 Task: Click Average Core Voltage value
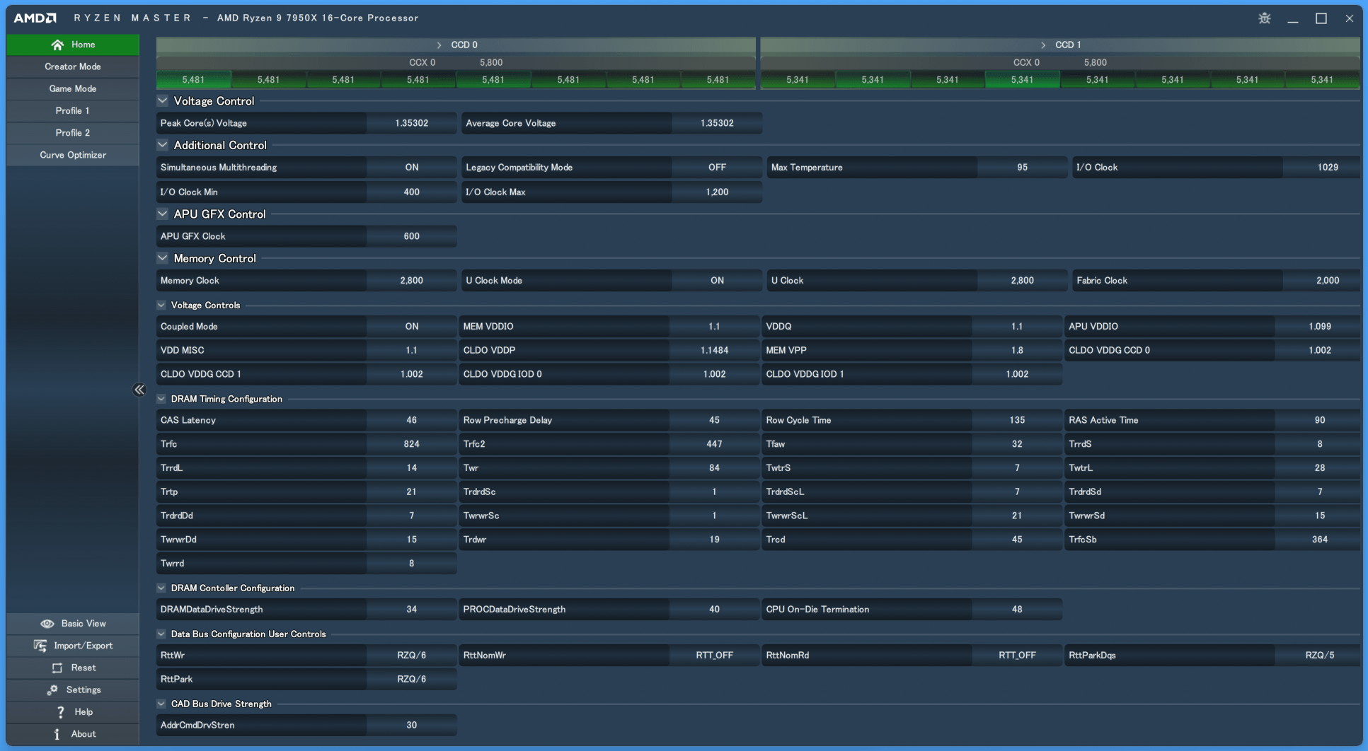pos(717,123)
